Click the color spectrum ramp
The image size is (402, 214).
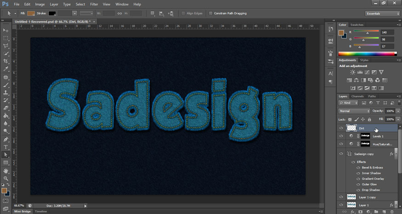click(x=368, y=54)
